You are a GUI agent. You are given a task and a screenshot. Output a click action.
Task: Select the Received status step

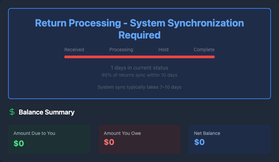tap(74, 50)
